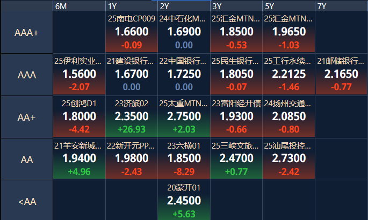
Task: Click the 25伊利实业 cell at 1.5600
Action: 79,75
